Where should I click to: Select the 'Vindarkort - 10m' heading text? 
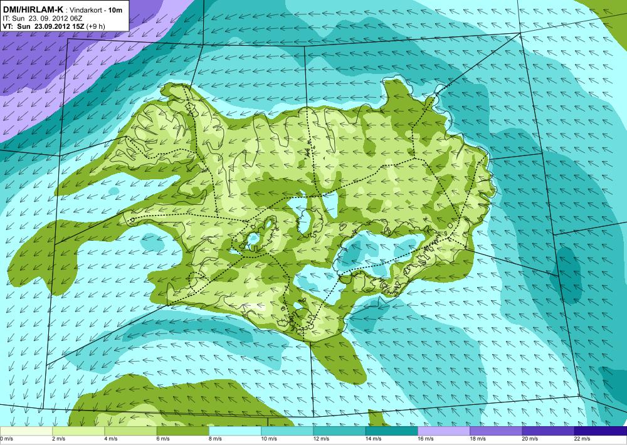click(x=96, y=10)
